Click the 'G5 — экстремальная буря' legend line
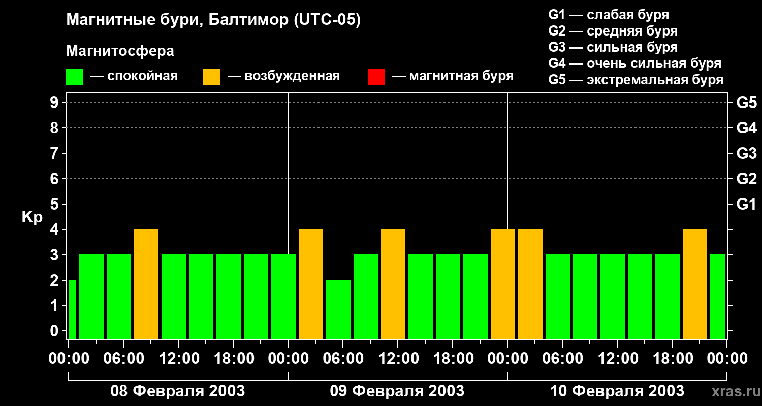762x406 pixels. click(x=636, y=80)
